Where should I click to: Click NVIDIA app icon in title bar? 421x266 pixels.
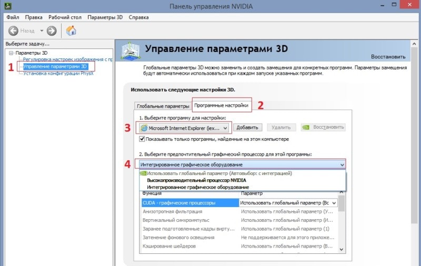8,6
